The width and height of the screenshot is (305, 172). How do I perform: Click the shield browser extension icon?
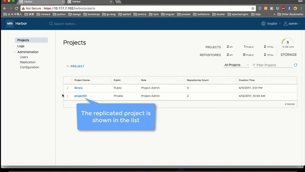pos(260,9)
